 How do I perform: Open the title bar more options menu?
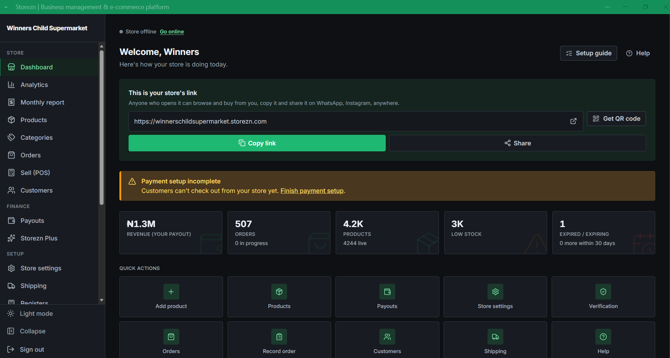coord(608,7)
